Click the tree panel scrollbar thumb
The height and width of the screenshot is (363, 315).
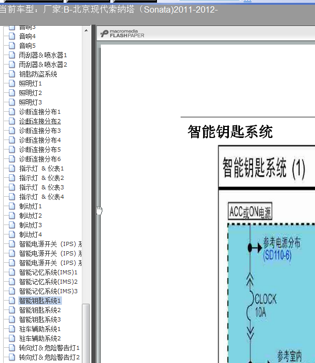coord(86,333)
